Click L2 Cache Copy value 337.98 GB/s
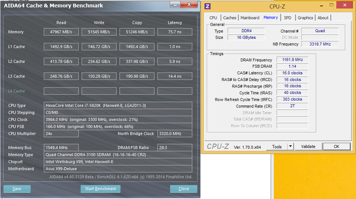 click(x=137, y=61)
